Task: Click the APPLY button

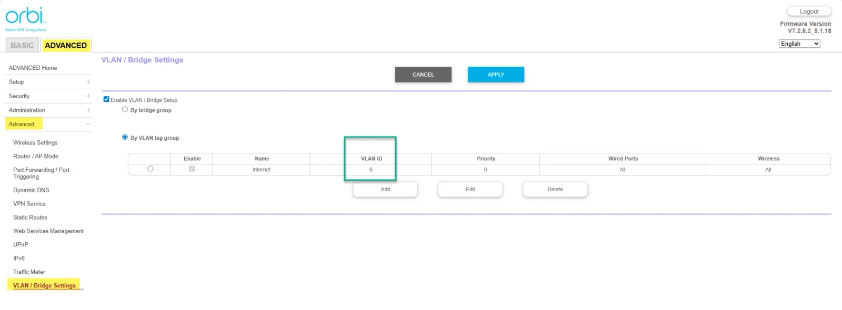Action: point(496,75)
